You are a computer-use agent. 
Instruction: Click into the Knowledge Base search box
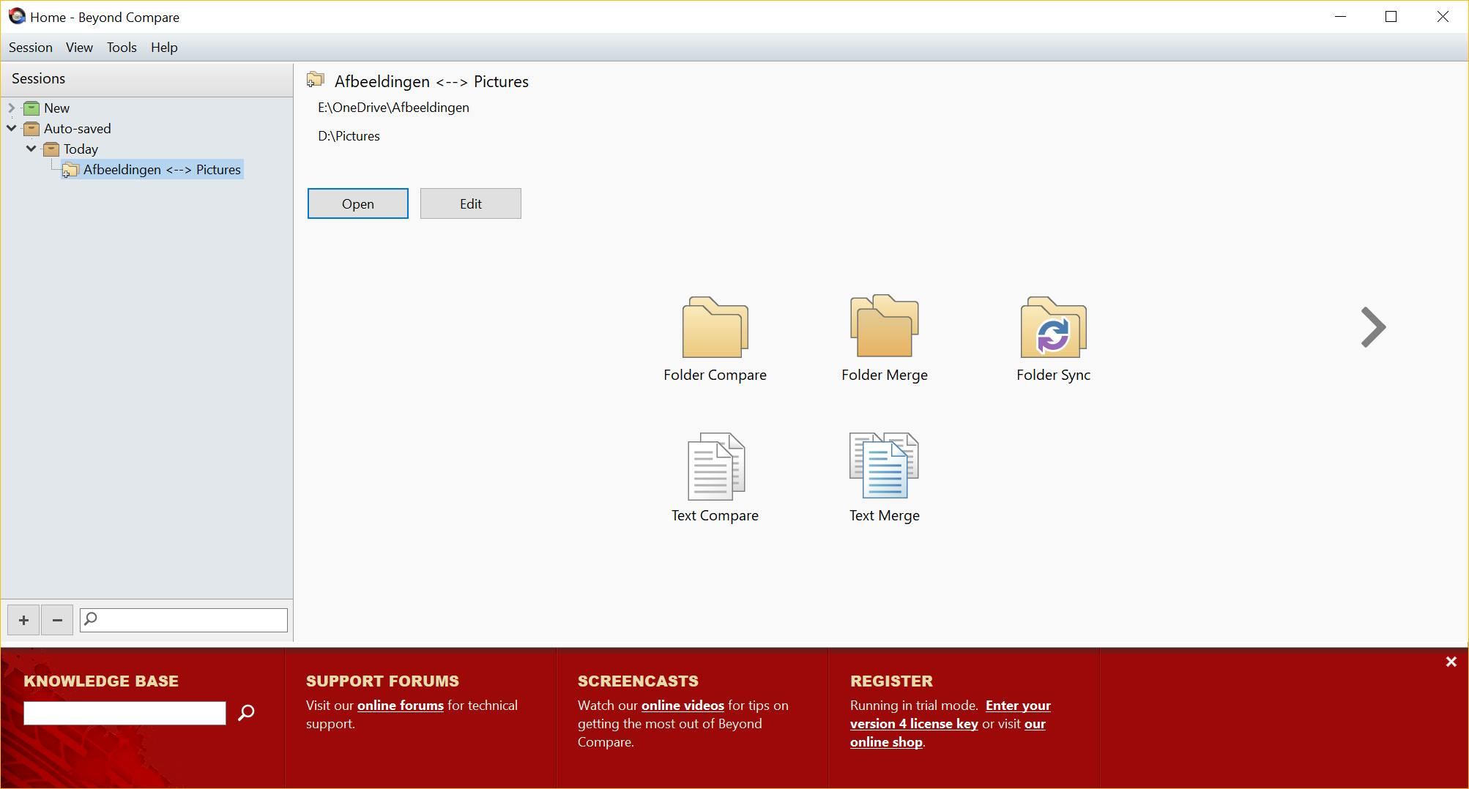[x=124, y=713]
